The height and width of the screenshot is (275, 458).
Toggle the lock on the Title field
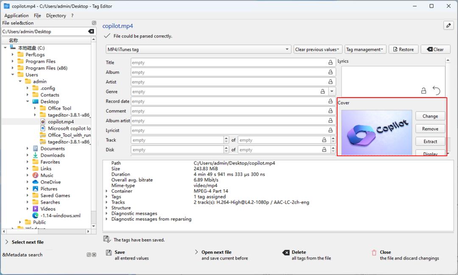(x=330, y=62)
